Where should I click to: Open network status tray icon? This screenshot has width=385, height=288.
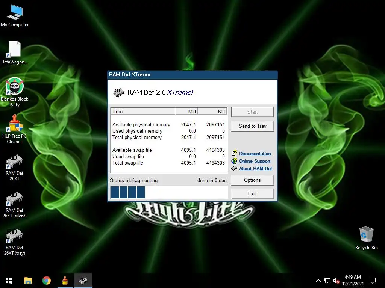coord(327,280)
